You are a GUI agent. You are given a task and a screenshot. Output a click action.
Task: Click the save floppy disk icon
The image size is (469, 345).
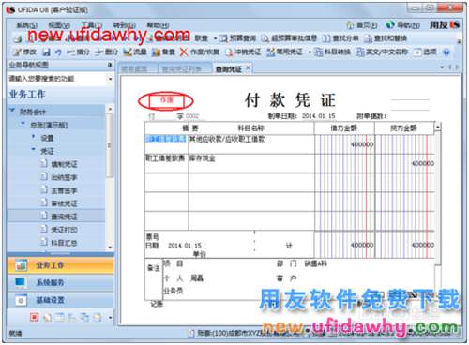tap(46, 52)
